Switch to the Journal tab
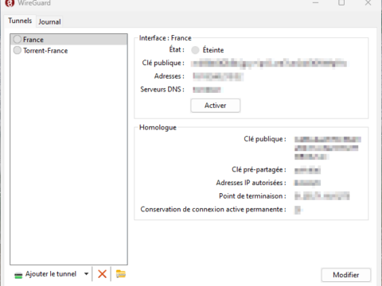382x286 pixels. pyautogui.click(x=49, y=21)
